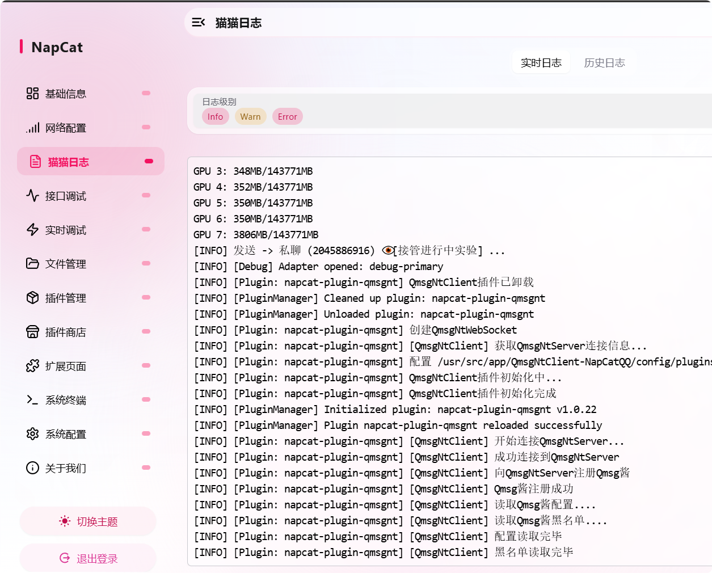Screen dimensions: 712x573
Task: Click the 切换主题 button
Action: [x=88, y=521]
